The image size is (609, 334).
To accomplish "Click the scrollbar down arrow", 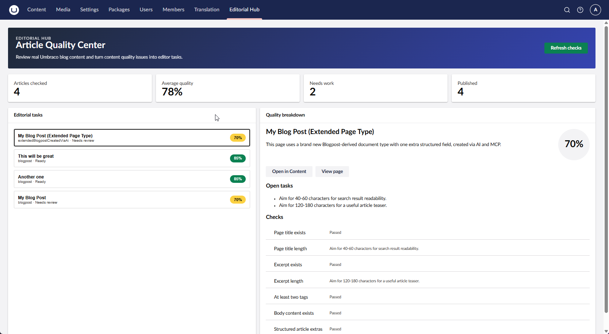I will [x=606, y=331].
